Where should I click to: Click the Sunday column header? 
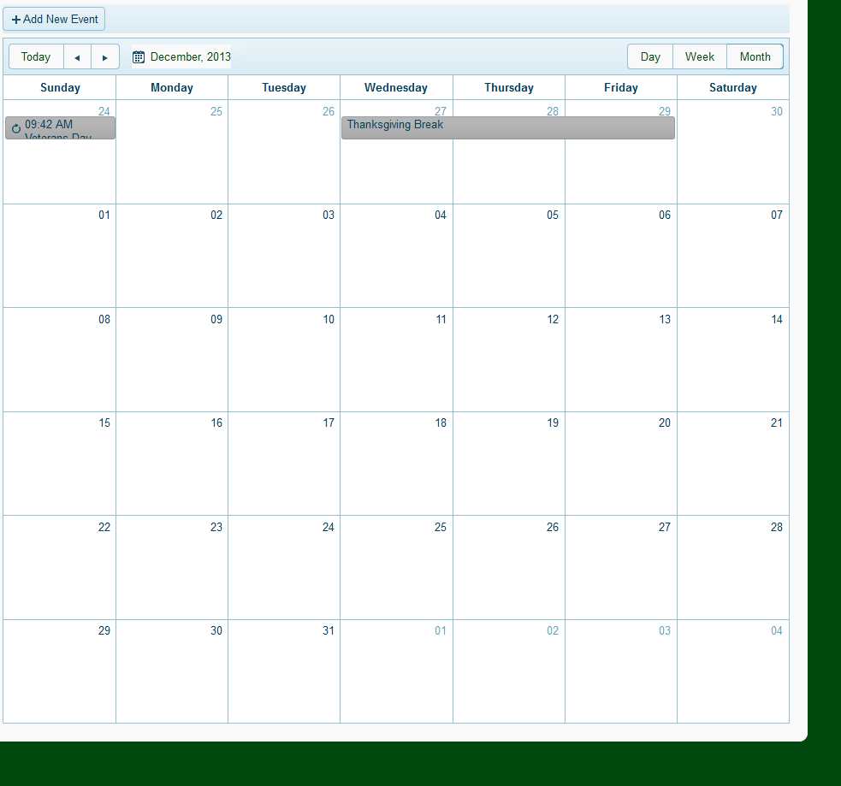tap(60, 88)
